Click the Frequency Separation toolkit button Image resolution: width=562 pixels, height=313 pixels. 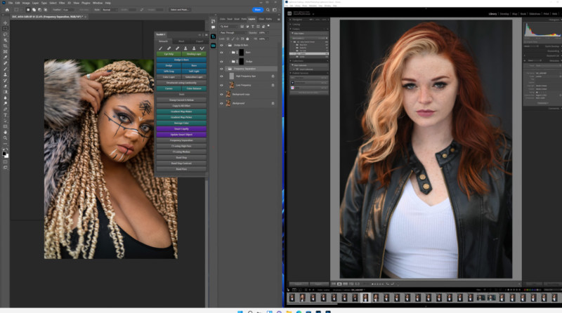[x=181, y=140]
